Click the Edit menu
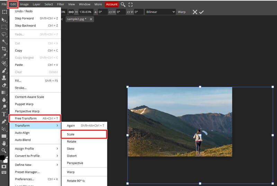The width and height of the screenshot is (277, 186). 13,4
